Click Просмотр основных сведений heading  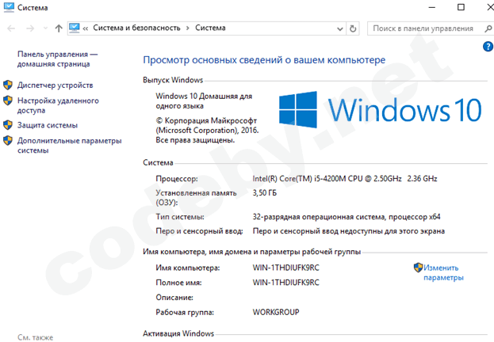point(264,60)
